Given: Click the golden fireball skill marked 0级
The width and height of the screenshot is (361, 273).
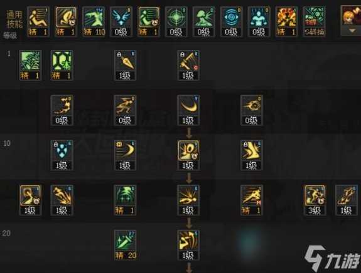Looking at the screenshot, I should tap(252, 110).
